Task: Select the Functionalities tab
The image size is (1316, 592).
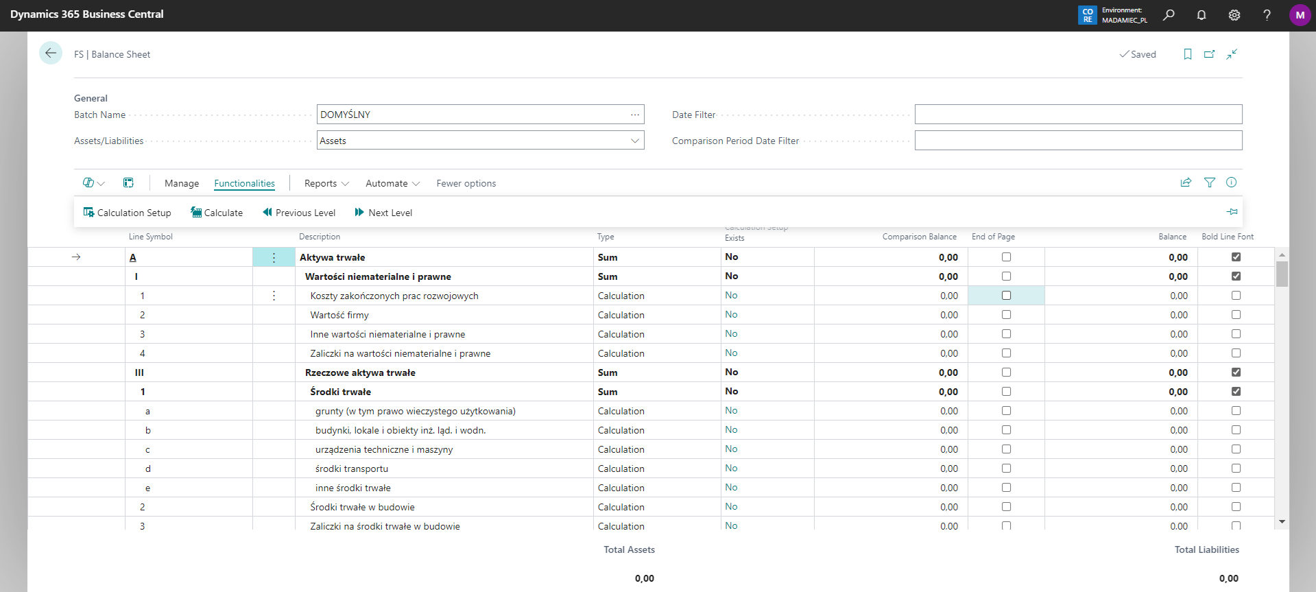Action: 244,184
